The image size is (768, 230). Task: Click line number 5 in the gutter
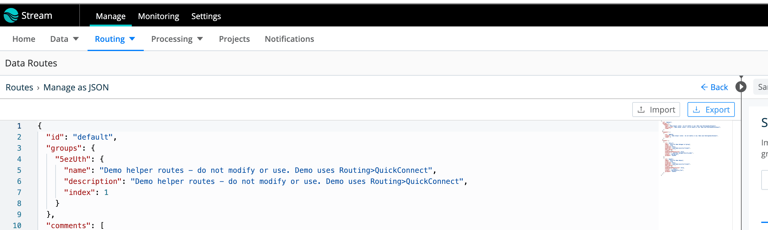pos(19,170)
